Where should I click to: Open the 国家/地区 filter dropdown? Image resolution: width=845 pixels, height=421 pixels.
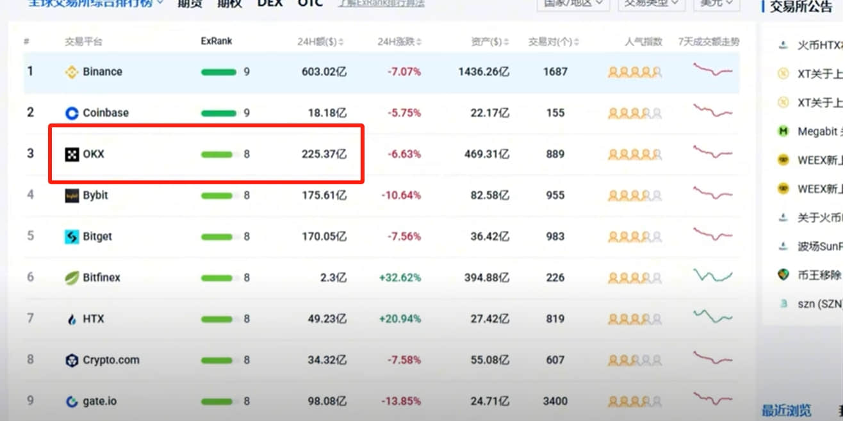pyautogui.click(x=573, y=3)
